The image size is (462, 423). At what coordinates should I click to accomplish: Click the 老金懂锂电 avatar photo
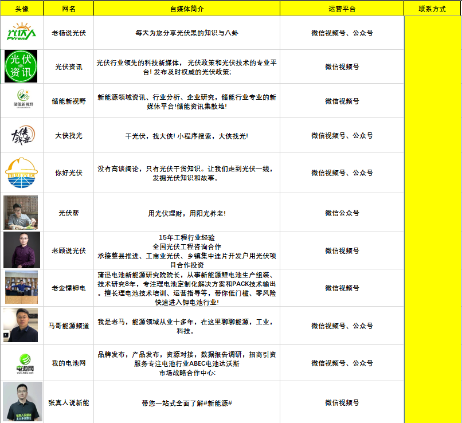tap(21, 288)
